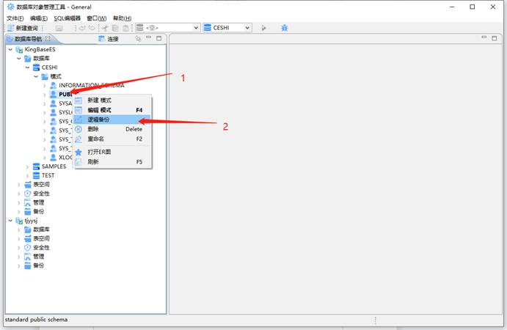The image size is (507, 330).
Task: Click the CESHI database icon in tree
Action: 37,67
